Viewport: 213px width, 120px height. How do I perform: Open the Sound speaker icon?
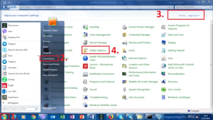[x=85, y=90]
